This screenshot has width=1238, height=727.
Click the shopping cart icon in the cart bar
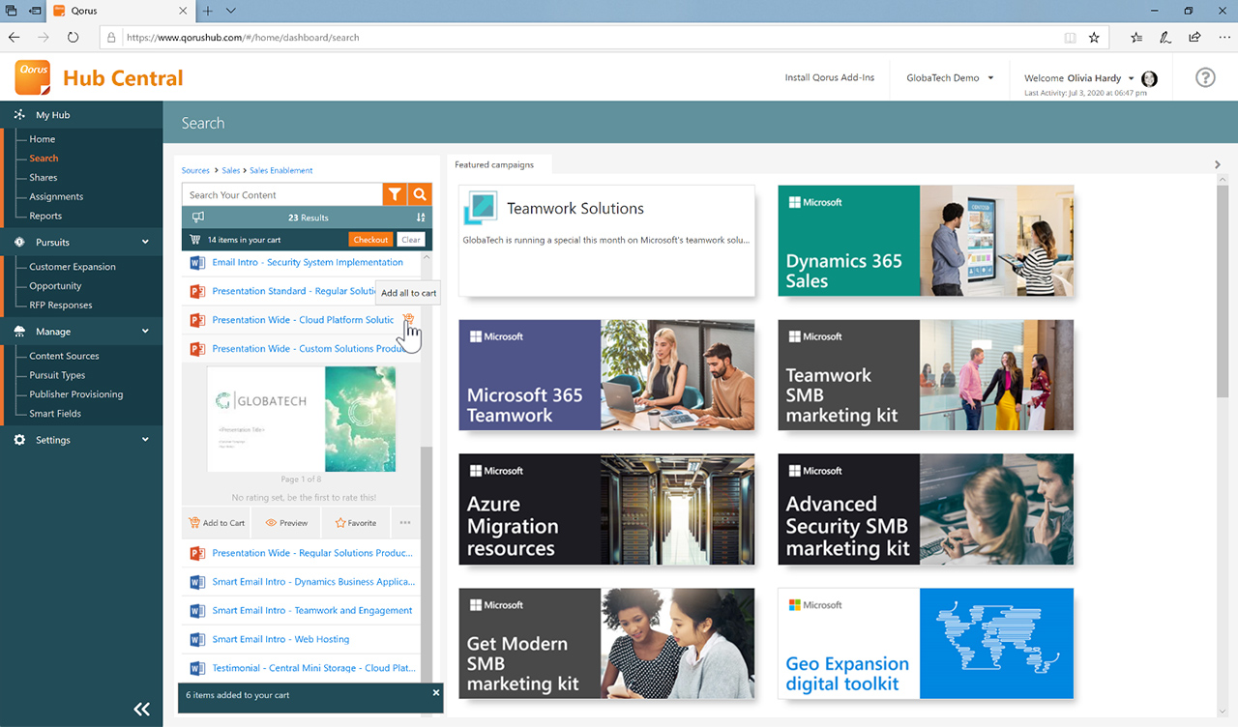click(196, 240)
